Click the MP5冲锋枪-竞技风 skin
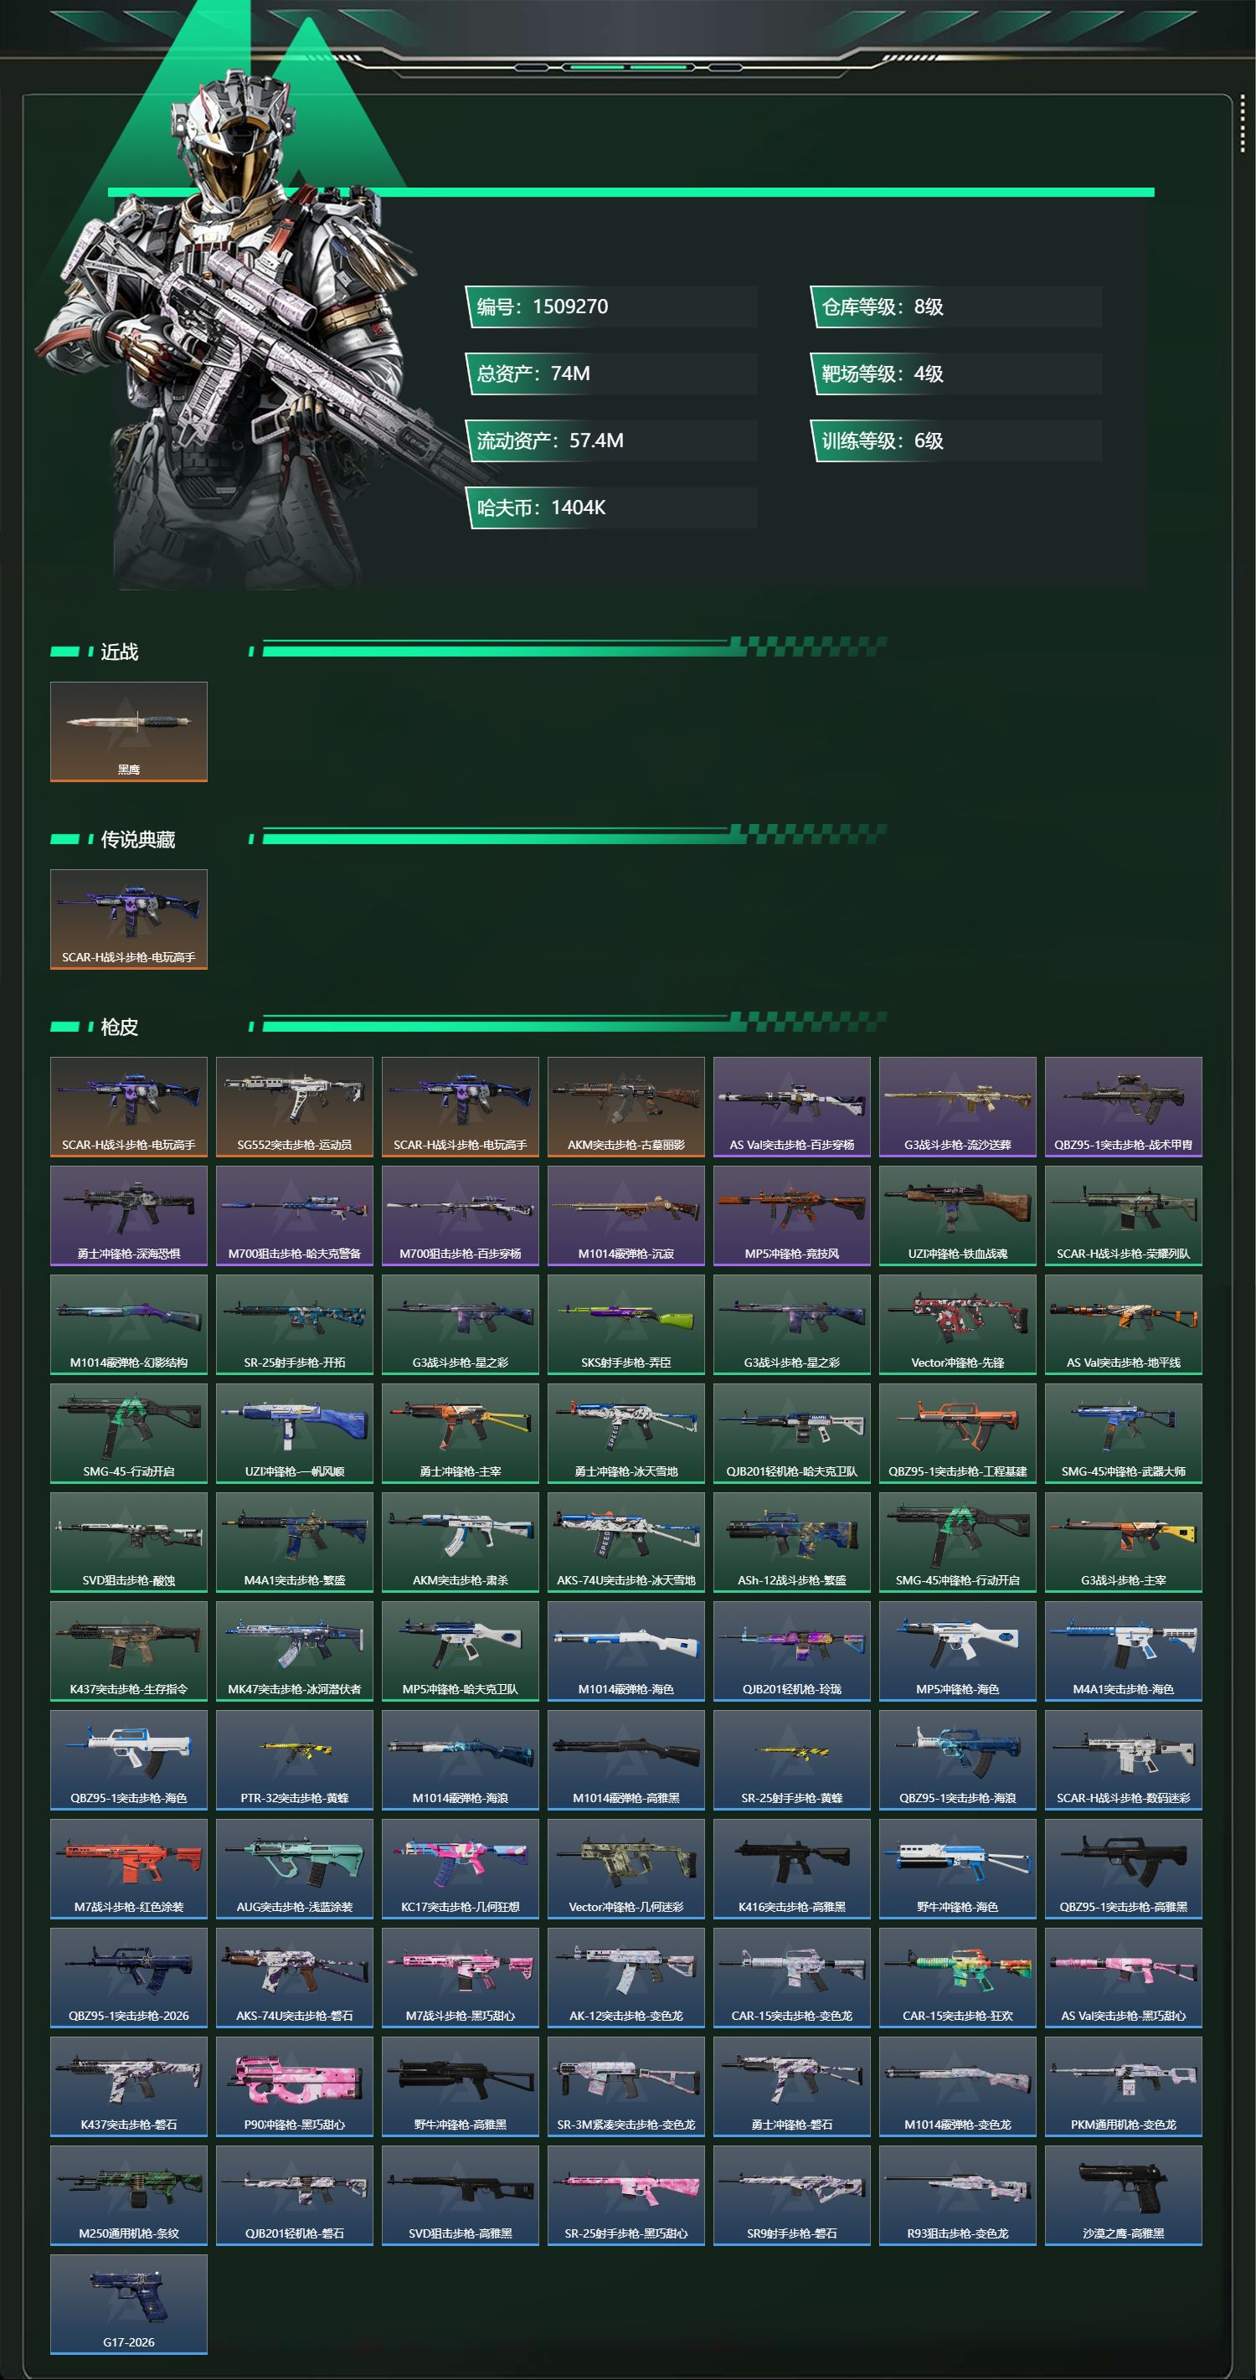 (x=791, y=1216)
